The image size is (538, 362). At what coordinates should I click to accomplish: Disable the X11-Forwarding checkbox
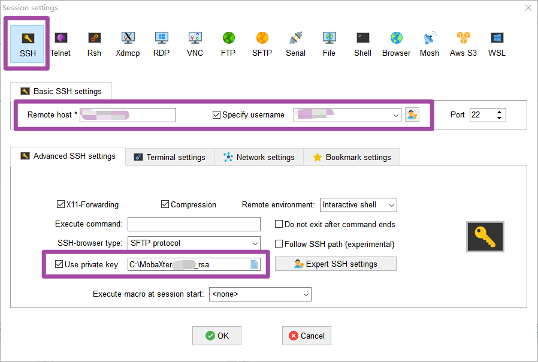pos(61,204)
